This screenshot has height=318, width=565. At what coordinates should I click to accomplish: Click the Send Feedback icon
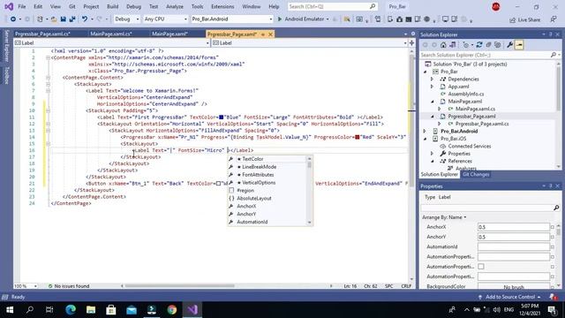[554, 19]
